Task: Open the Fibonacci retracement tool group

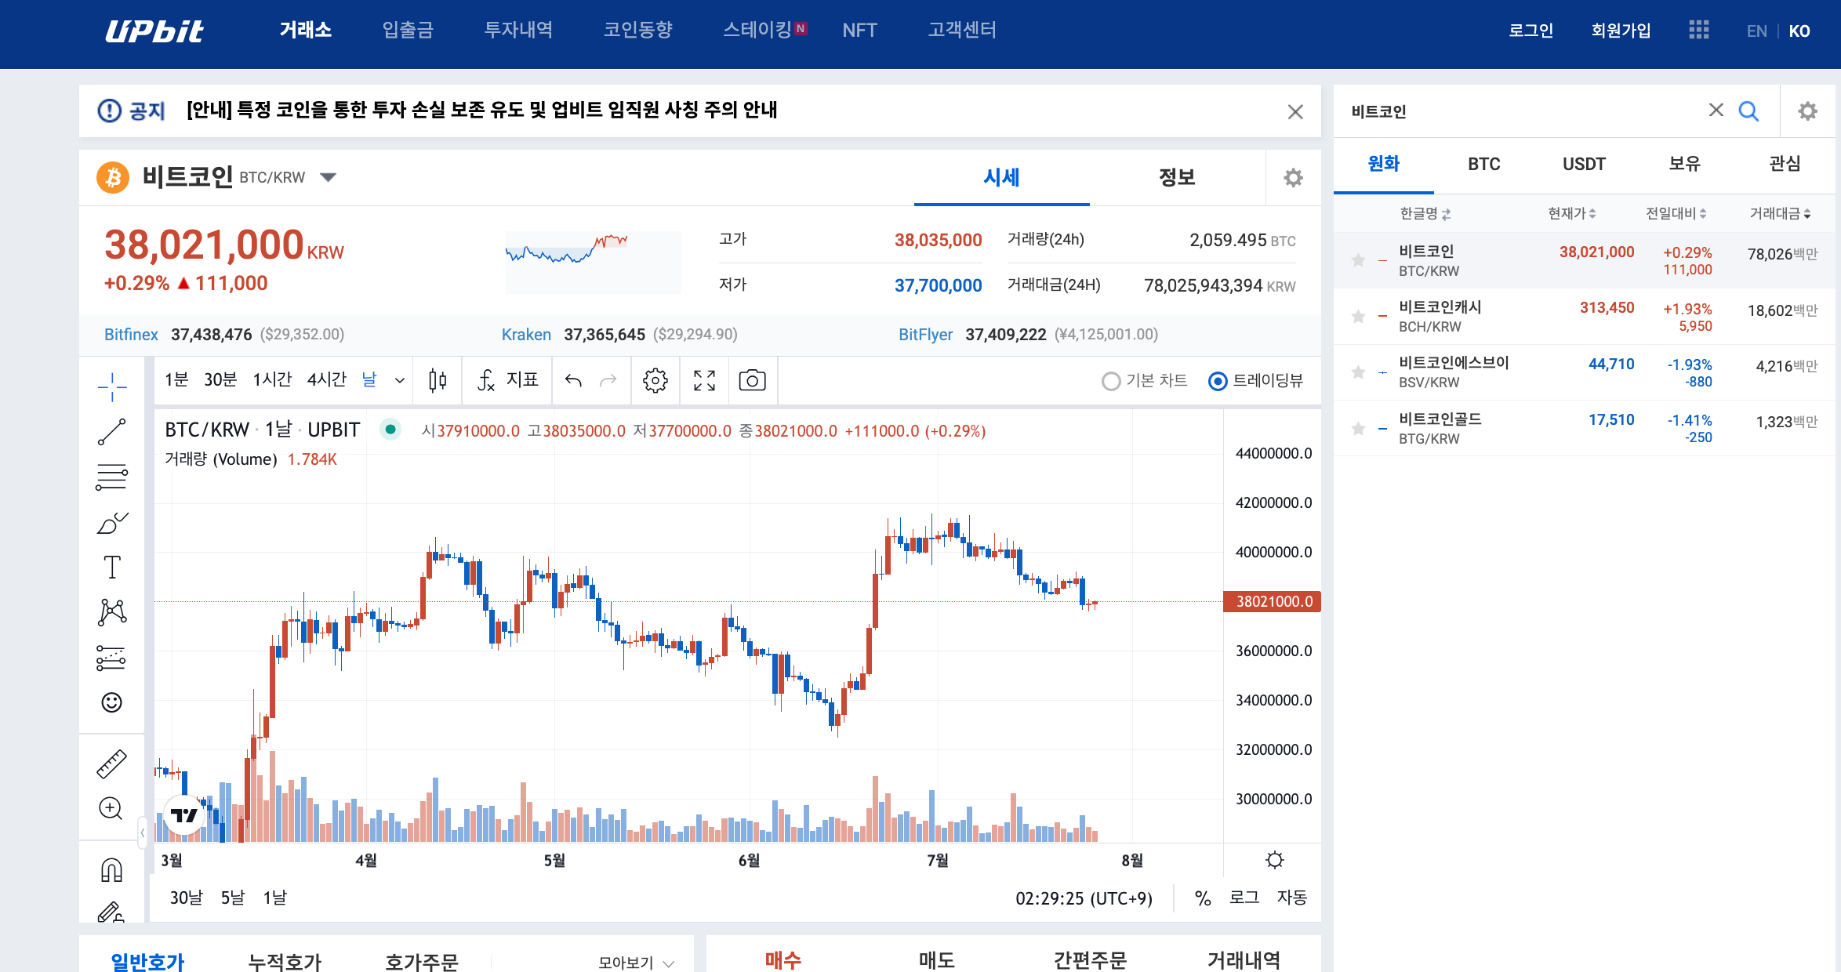Action: 112,477
